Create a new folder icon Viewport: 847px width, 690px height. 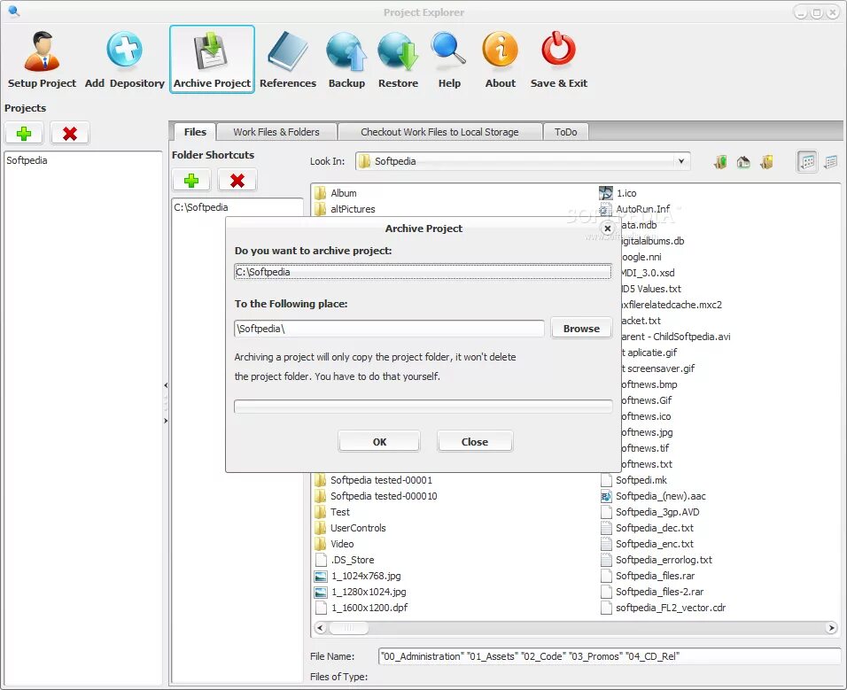point(766,161)
